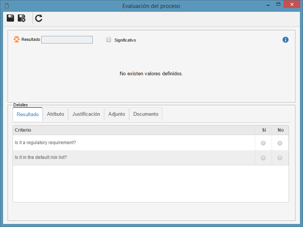Focus the Resultado input field

click(67, 40)
